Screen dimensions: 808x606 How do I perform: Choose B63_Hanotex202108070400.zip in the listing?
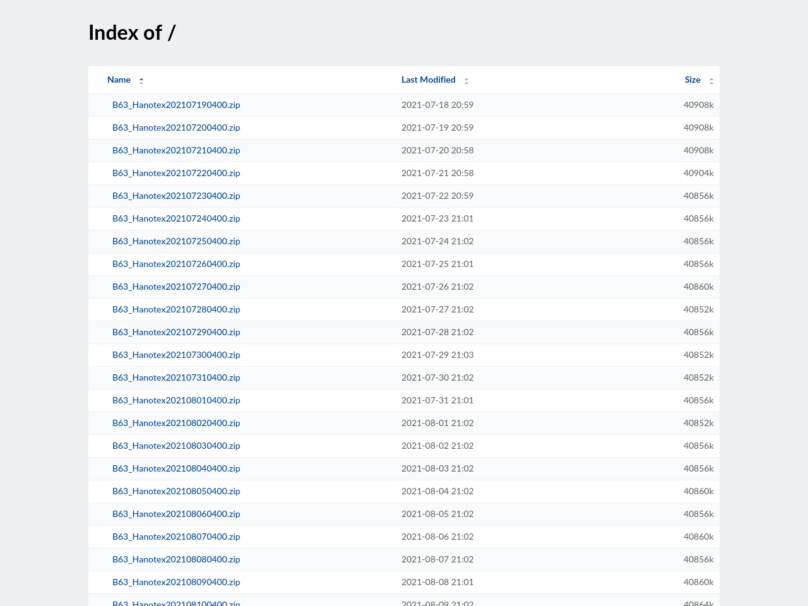click(176, 537)
